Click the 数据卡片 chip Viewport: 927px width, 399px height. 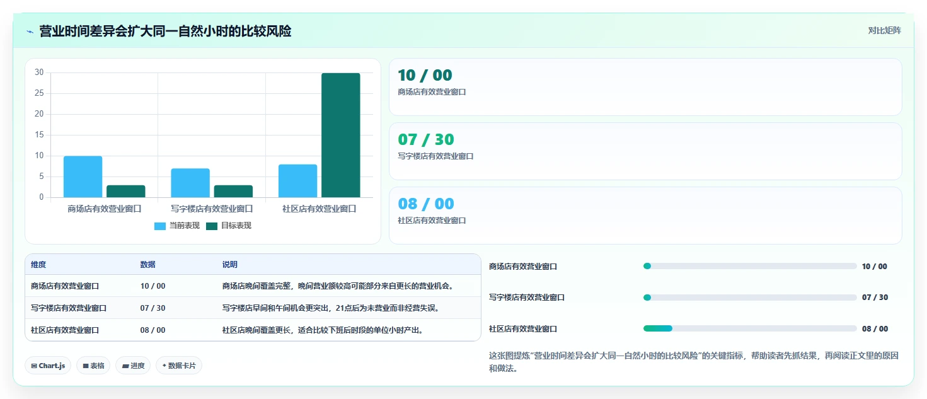(x=179, y=366)
